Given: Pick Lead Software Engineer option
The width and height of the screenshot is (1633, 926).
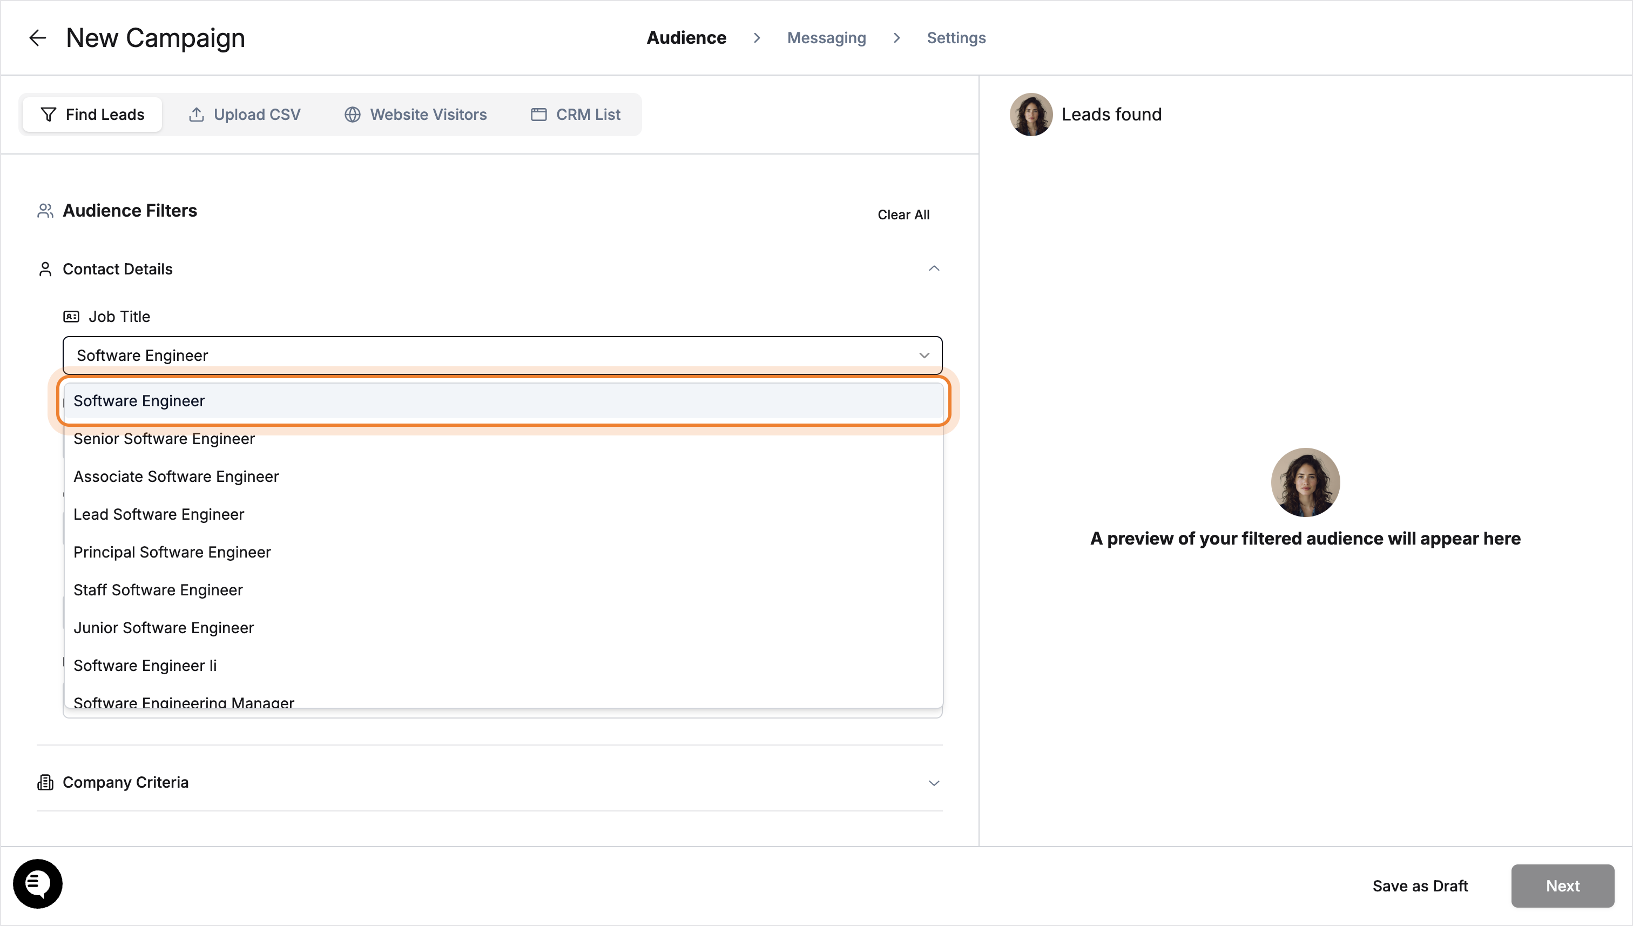Looking at the screenshot, I should [x=503, y=514].
